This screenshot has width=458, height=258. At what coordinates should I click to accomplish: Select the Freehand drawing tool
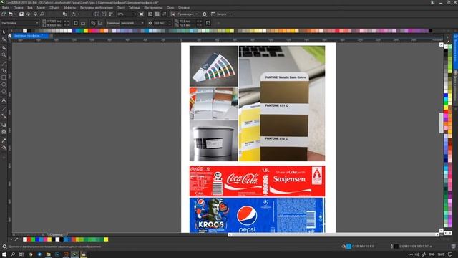[4, 64]
